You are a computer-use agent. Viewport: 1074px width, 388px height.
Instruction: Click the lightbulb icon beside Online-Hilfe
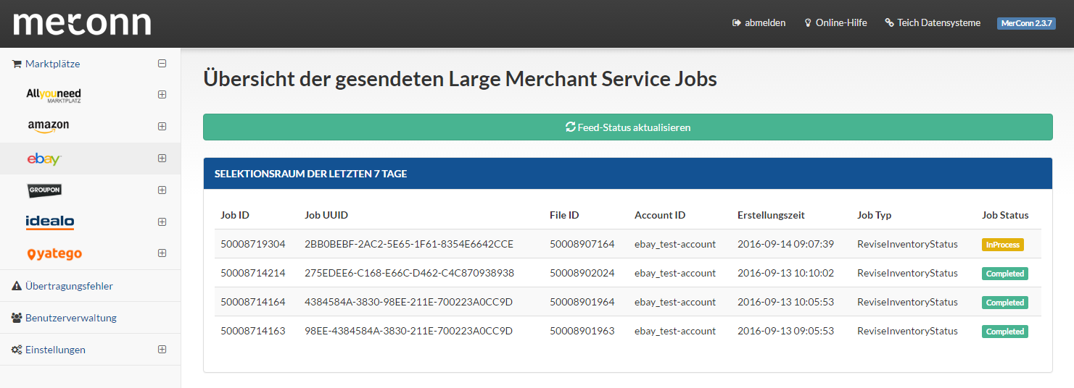[x=808, y=23]
